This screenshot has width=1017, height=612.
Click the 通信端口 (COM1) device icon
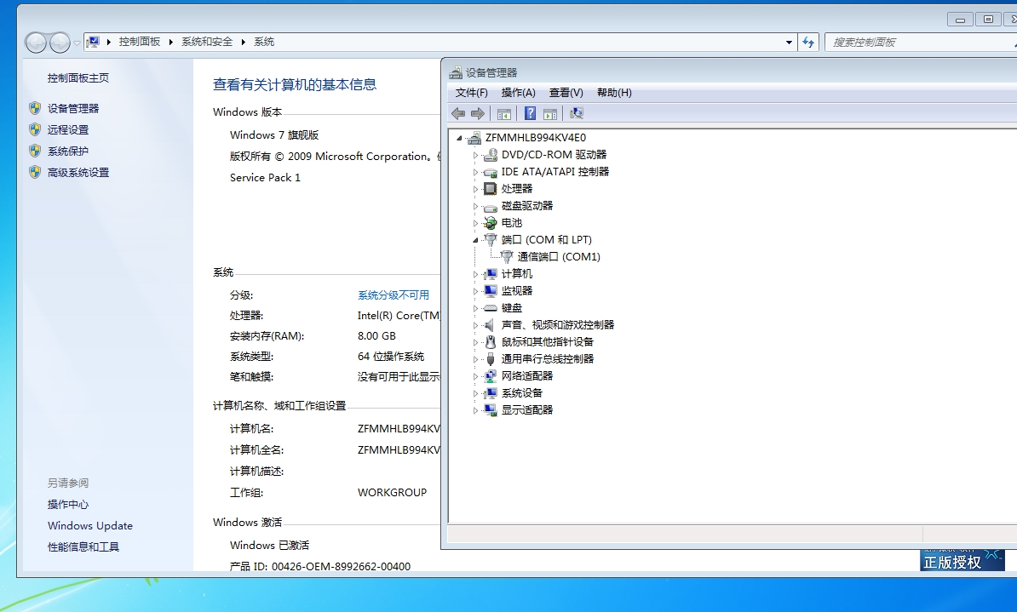(x=507, y=257)
